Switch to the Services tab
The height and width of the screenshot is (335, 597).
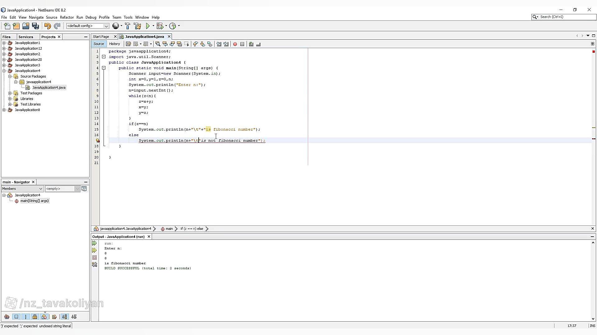26,37
